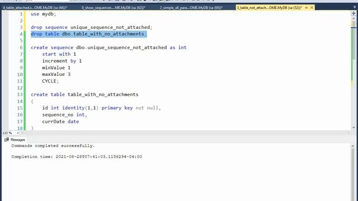Click the 'sequence_no int,' line
The image size is (358, 201).
coord(65,114)
